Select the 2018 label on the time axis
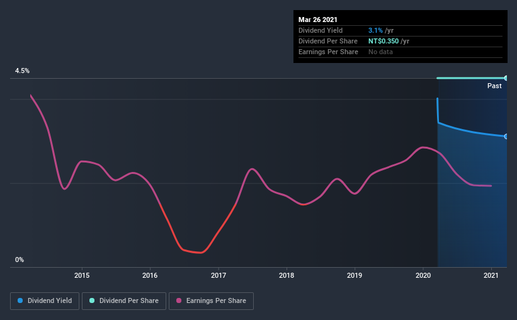Image resolution: width=517 pixels, height=320 pixels. pos(287,275)
